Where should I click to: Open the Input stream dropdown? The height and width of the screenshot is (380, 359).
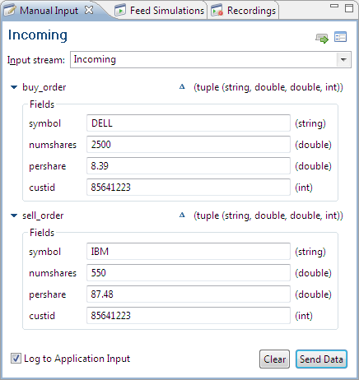343,59
